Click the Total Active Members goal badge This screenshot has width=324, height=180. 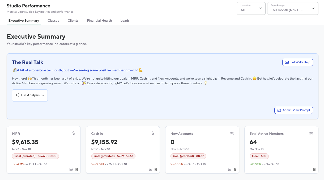click(259, 156)
